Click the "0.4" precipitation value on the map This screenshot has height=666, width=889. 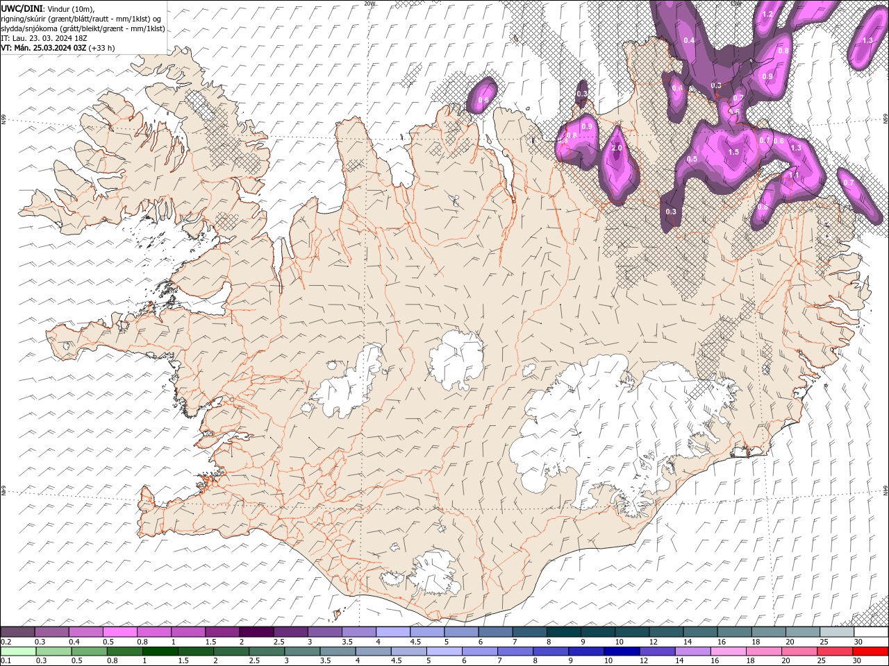689,40
